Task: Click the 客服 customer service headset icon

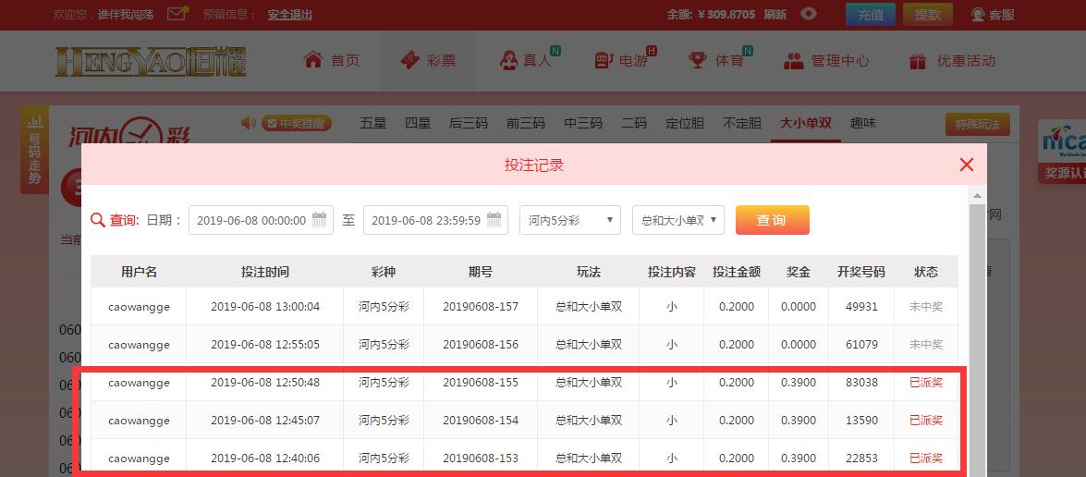Action: point(978,14)
